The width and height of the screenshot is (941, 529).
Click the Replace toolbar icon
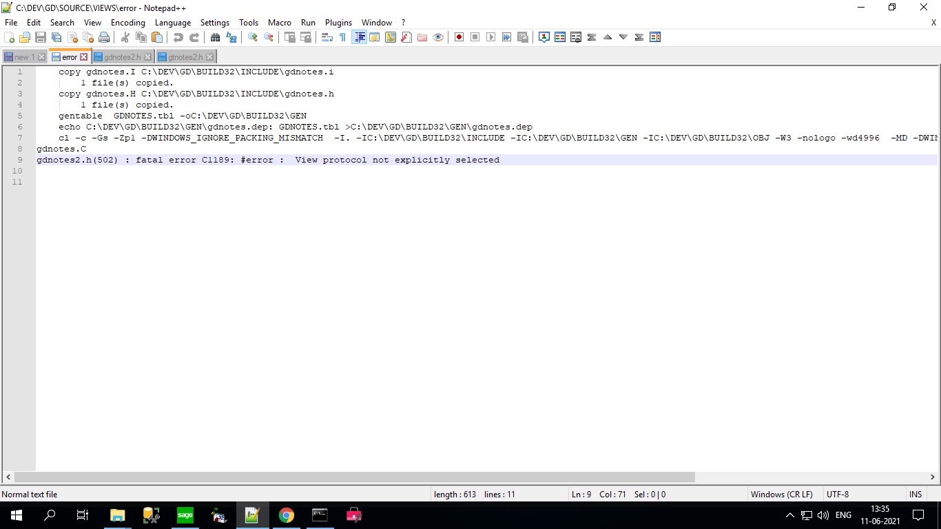[232, 37]
